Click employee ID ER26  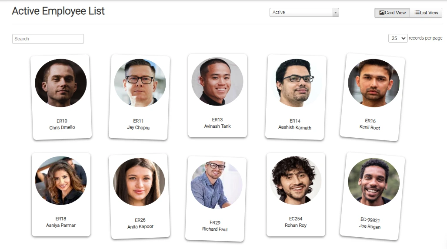click(x=140, y=220)
